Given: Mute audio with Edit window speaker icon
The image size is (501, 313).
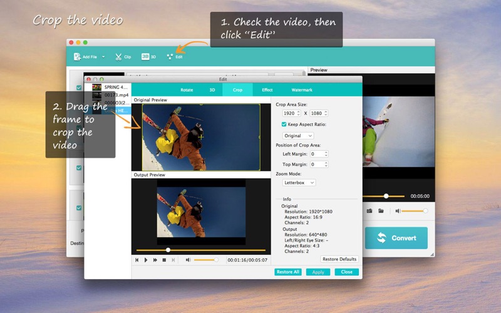Looking at the screenshot, I should coord(189,260).
